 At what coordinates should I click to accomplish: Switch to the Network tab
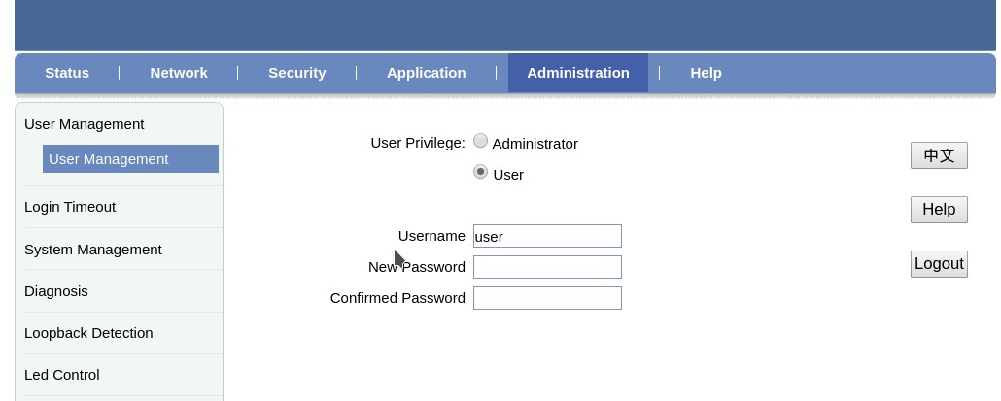pos(179,73)
